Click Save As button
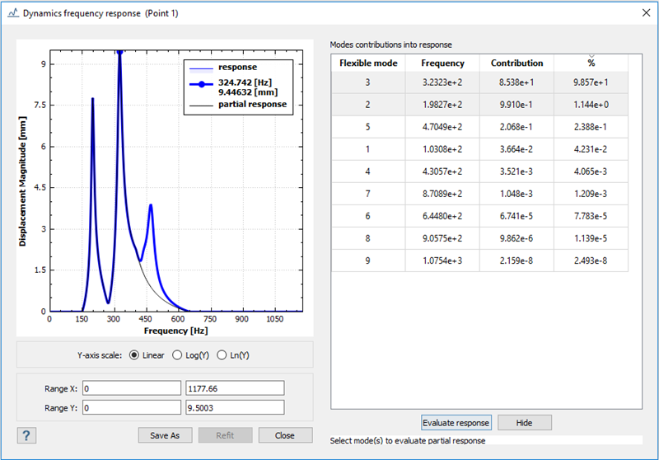Screen dimensions: 659x460 click(165, 435)
